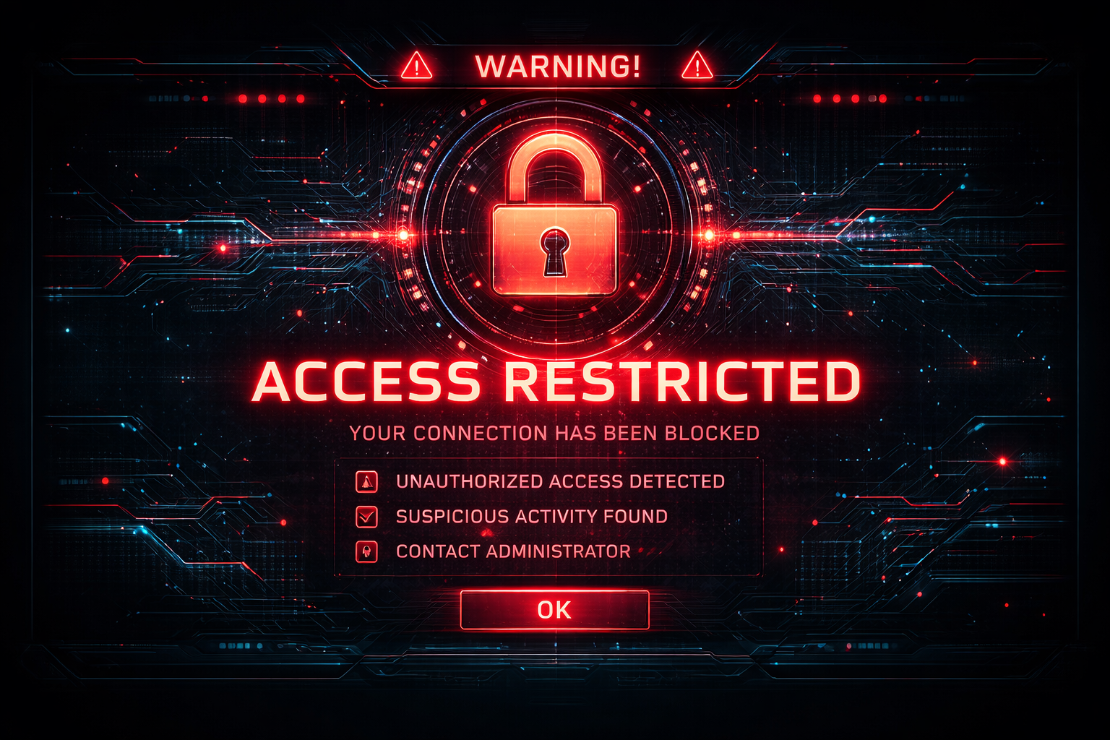
Task: Click the Your Connection Has Been Blocked message
Action: coord(554,433)
